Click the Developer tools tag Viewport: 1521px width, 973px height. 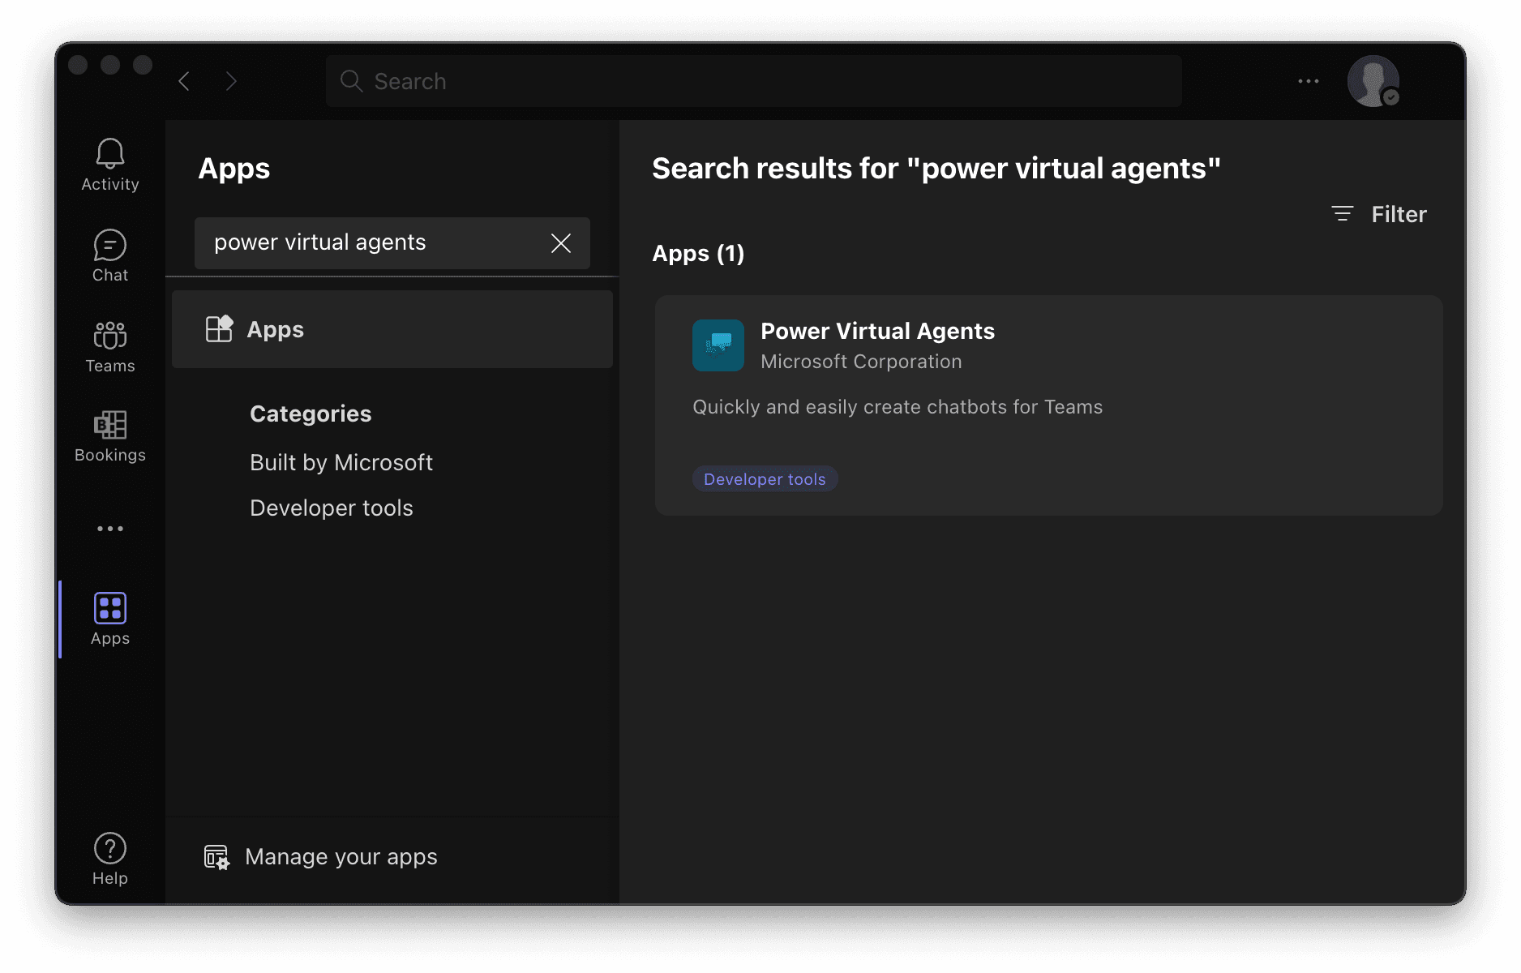(x=765, y=479)
